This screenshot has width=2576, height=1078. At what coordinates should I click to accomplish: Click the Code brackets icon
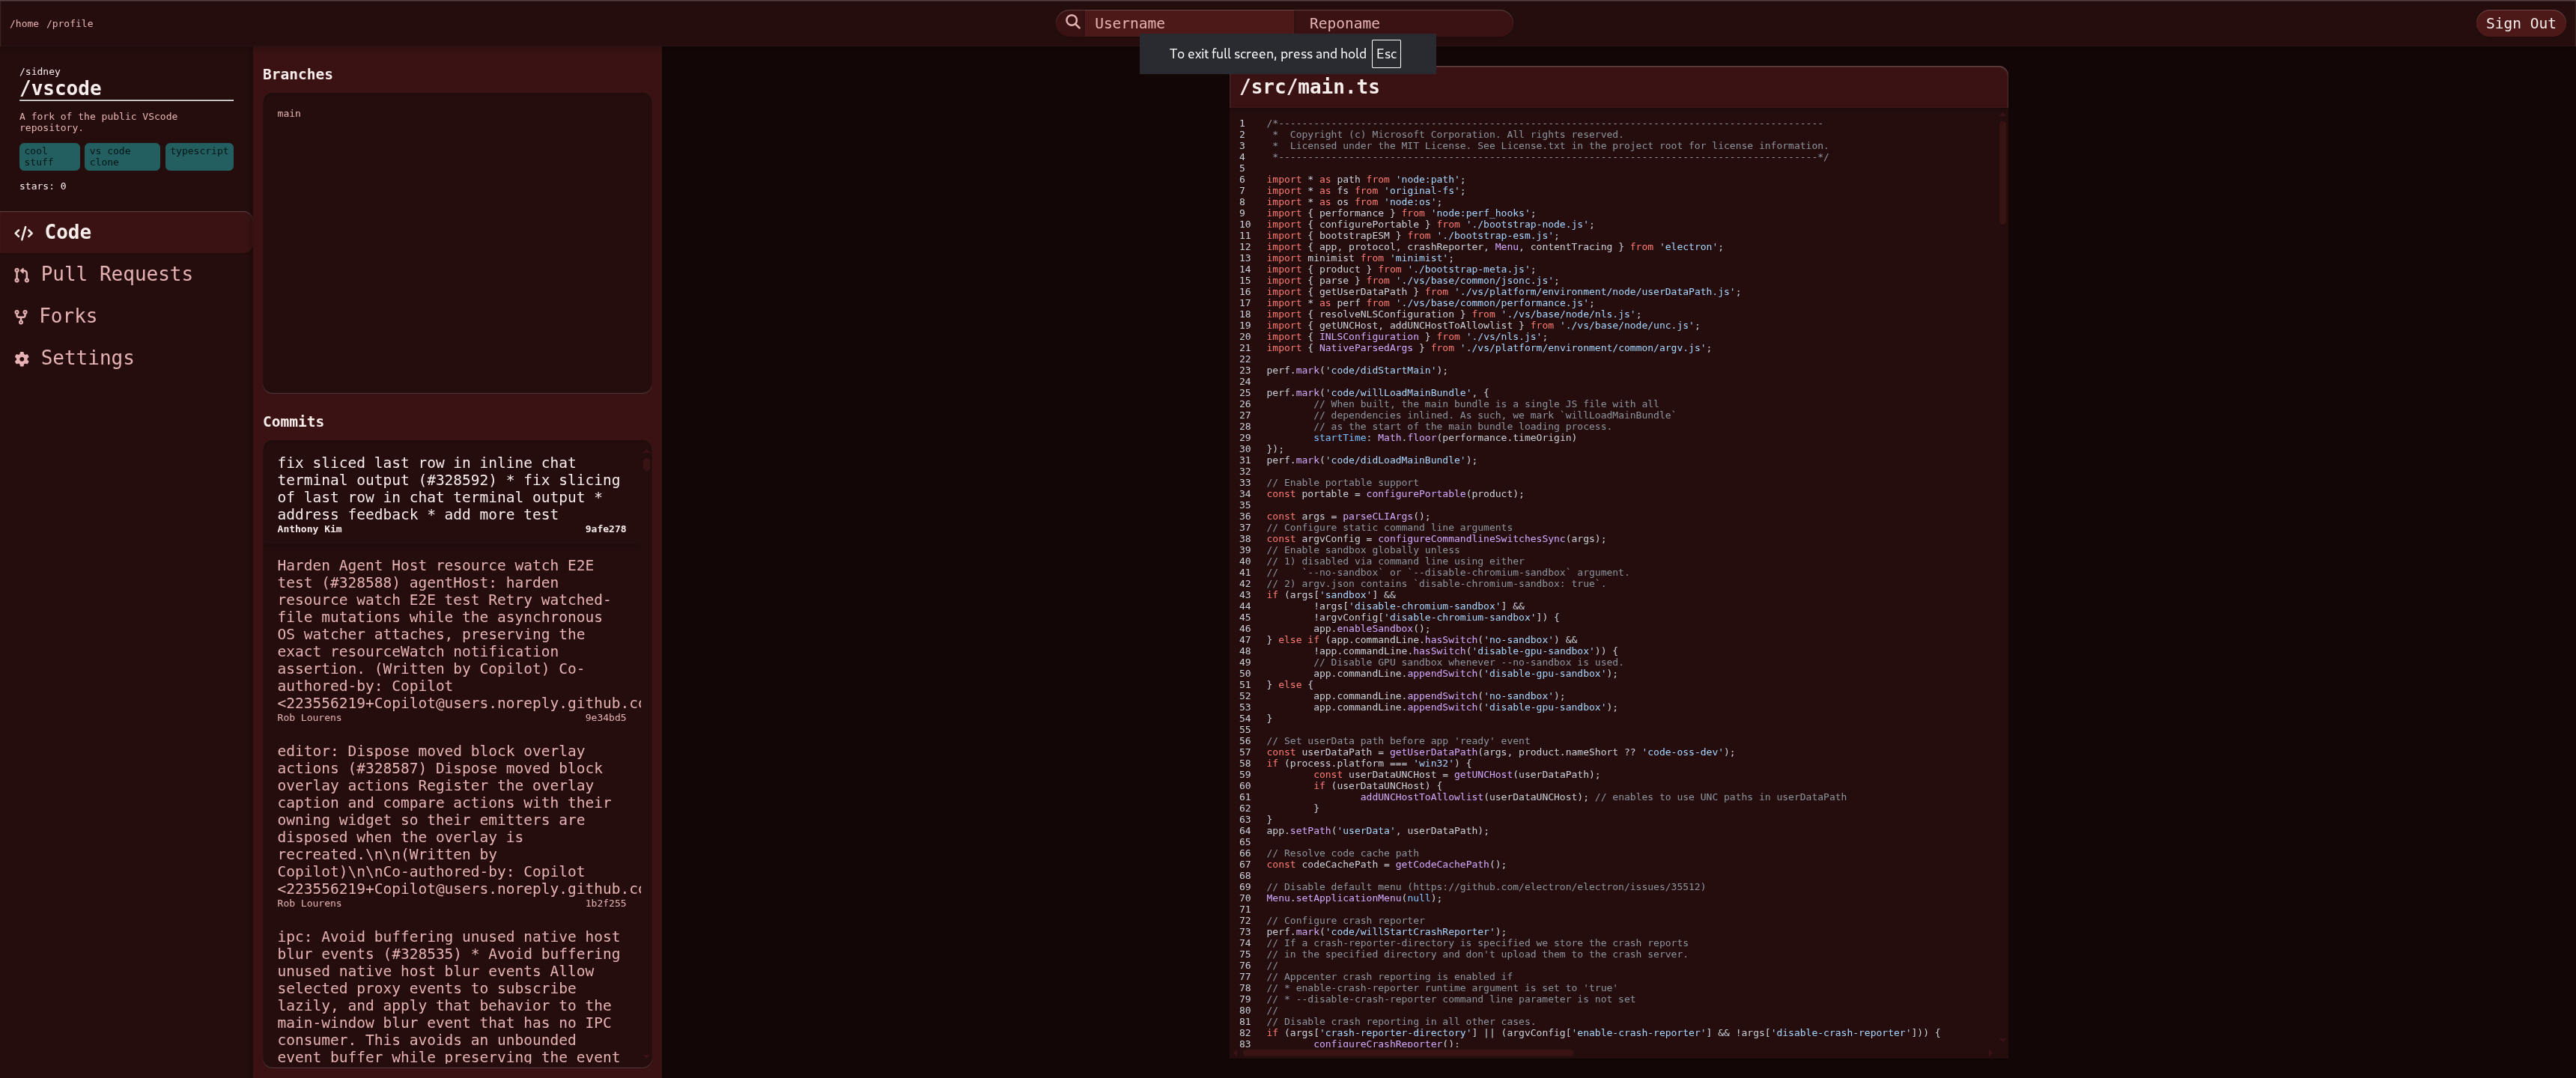(24, 233)
